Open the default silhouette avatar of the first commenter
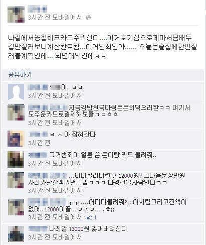This screenshot has width=206, height=245. 16,92
